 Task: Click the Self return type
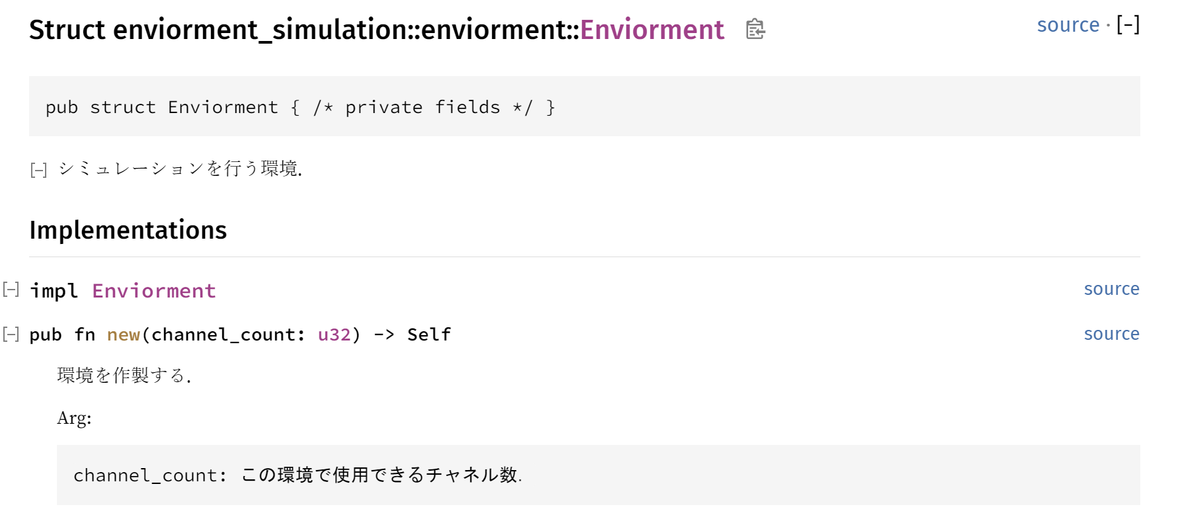click(429, 335)
